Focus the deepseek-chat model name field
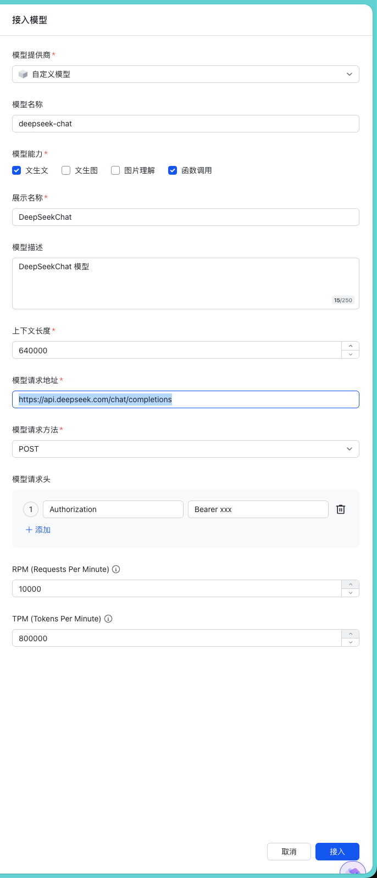Viewport: 377px width, 878px height. [185, 124]
